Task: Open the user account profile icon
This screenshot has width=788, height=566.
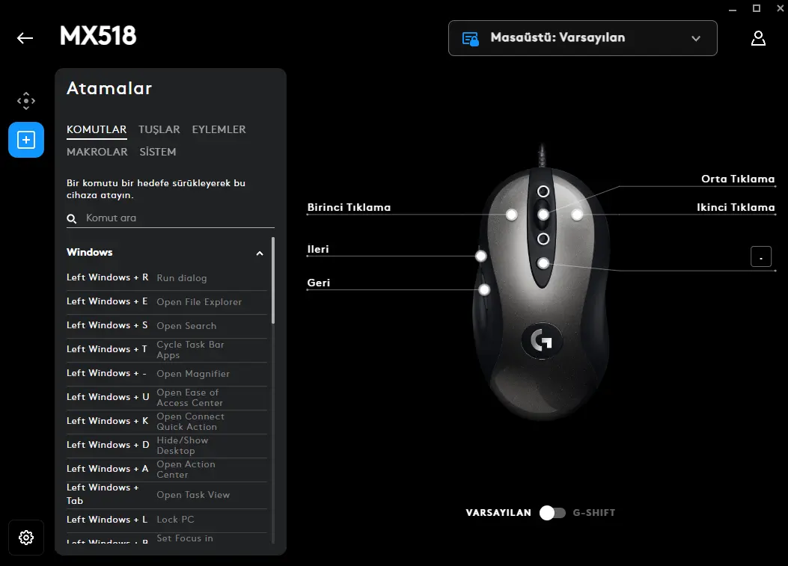Action: [758, 38]
